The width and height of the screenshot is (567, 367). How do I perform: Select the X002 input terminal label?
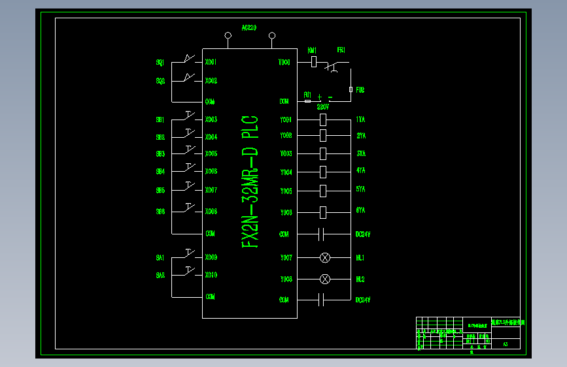click(211, 81)
